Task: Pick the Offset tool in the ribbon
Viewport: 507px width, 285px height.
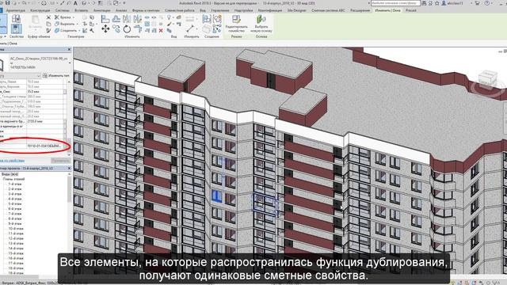Action: pos(116,19)
